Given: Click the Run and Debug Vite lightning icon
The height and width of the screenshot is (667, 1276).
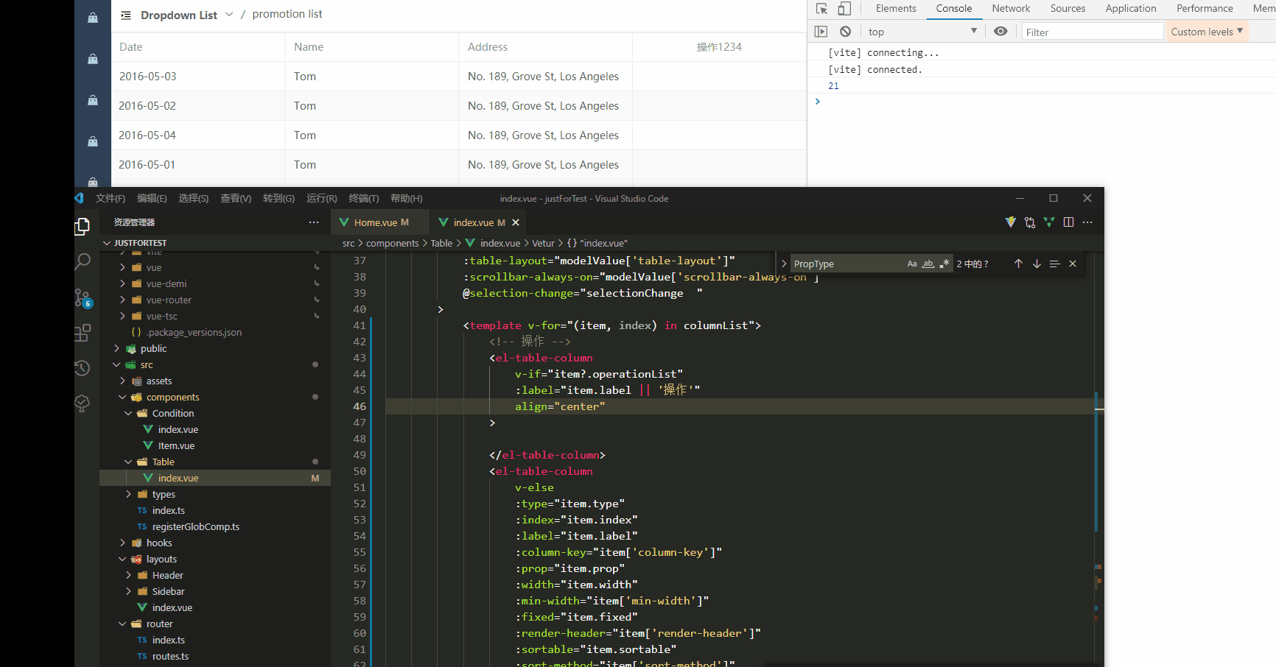Looking at the screenshot, I should coord(1011,222).
